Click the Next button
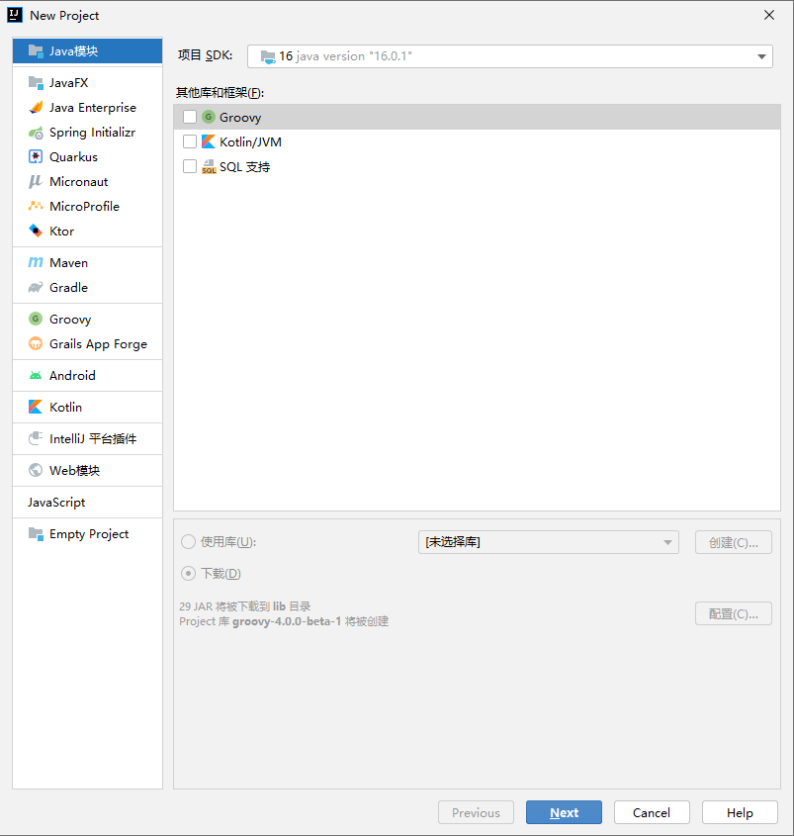Viewport: 794px width, 836px height. (x=564, y=812)
